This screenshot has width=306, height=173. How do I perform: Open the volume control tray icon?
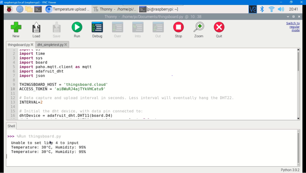click(x=281, y=9)
